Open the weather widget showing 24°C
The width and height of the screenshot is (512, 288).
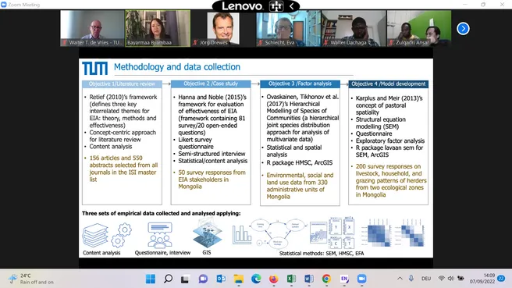point(31,279)
